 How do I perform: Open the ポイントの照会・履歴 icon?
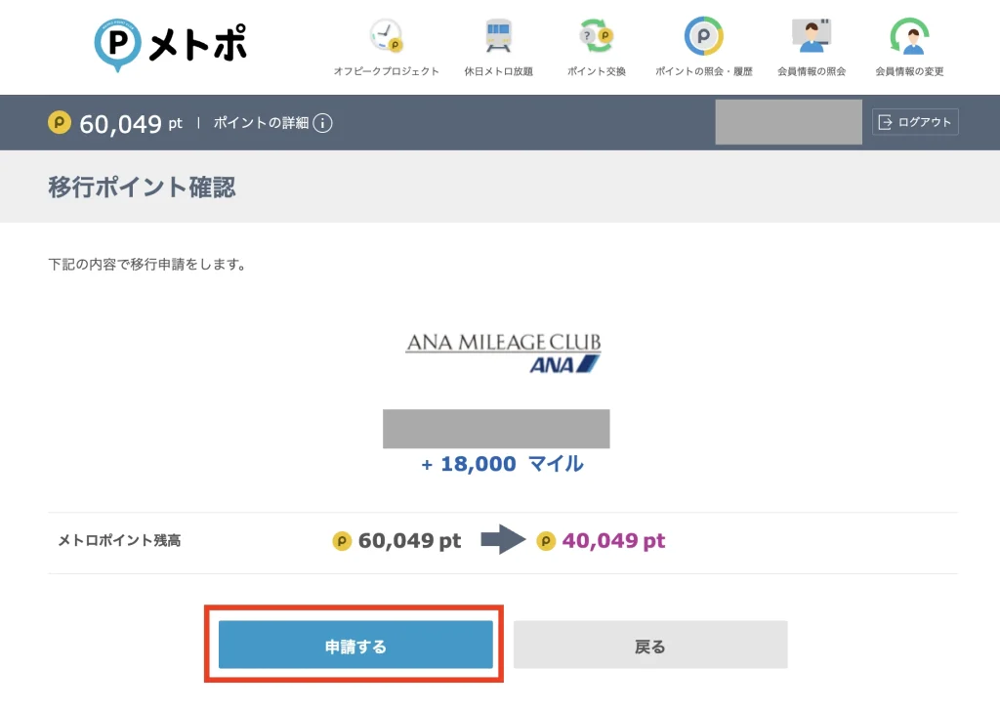coord(703,36)
